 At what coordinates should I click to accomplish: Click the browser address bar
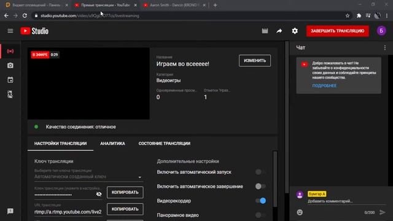pos(190,15)
